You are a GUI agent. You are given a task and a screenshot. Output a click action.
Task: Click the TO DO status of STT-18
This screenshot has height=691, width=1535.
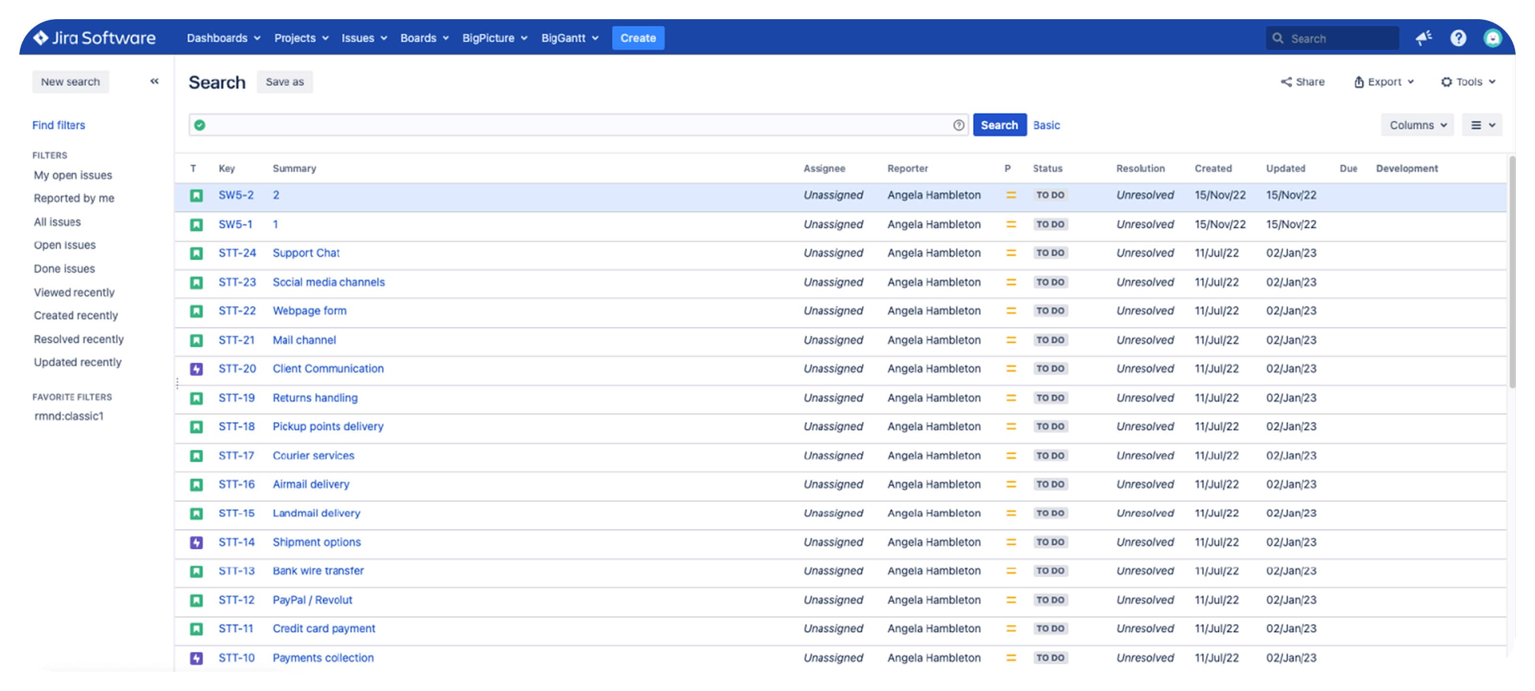(x=1050, y=427)
